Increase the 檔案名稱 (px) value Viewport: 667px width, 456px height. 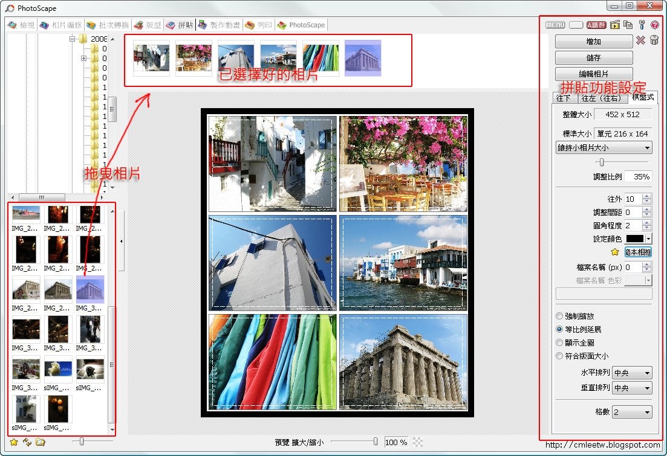tap(646, 265)
